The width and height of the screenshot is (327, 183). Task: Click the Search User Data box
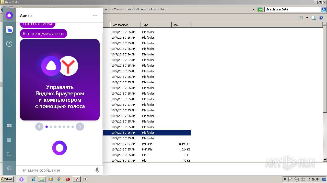pyautogui.click(x=293, y=9)
